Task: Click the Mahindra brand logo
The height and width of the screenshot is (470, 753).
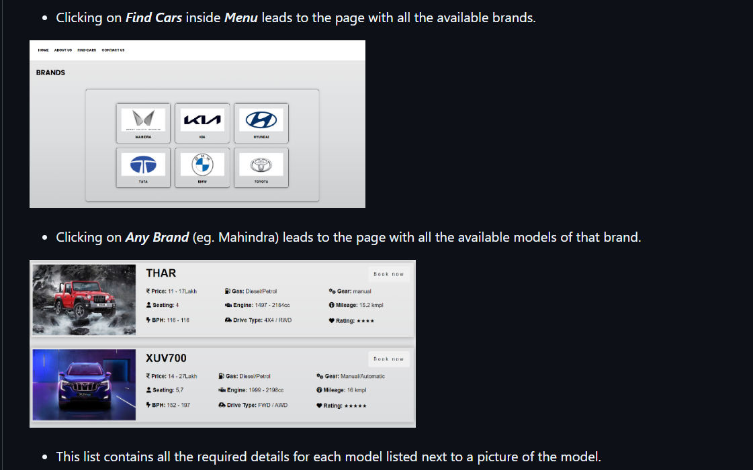Action: [143, 120]
